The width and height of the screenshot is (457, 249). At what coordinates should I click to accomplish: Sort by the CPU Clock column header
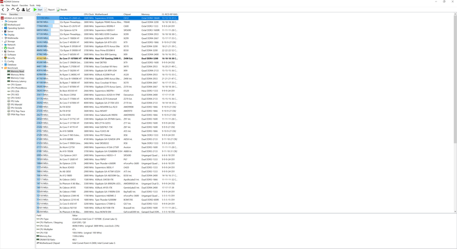pyautogui.click(x=89, y=15)
